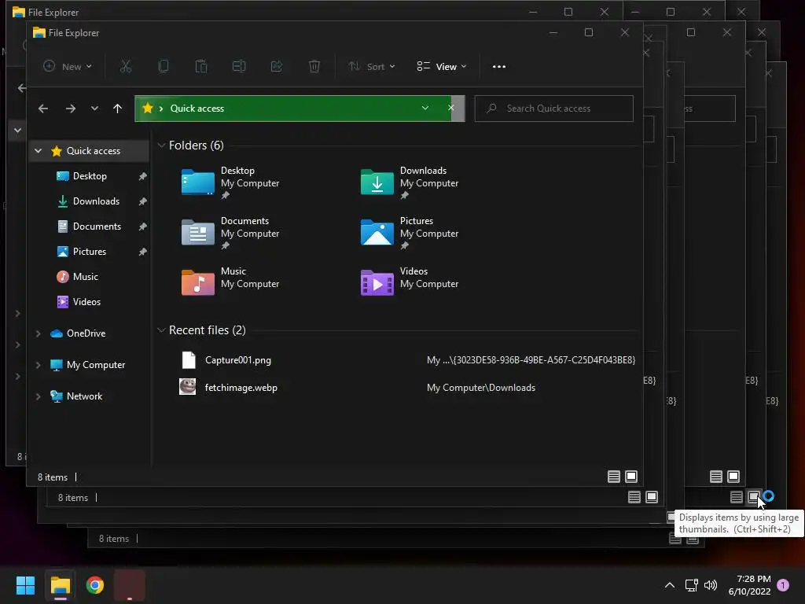Image resolution: width=805 pixels, height=604 pixels.
Task: Launch Google Chrome from taskbar
Action: click(x=94, y=585)
